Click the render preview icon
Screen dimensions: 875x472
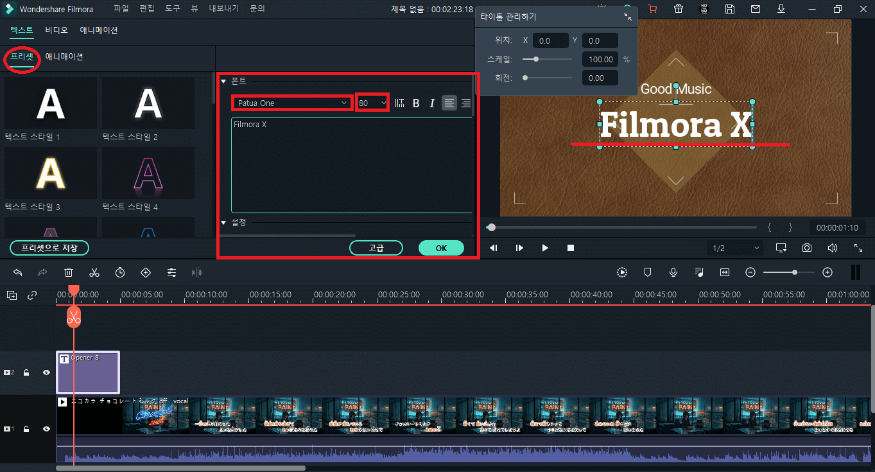click(x=622, y=272)
